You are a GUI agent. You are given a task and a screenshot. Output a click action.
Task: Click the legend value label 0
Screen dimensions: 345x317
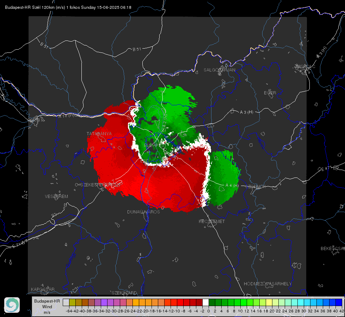209,311
